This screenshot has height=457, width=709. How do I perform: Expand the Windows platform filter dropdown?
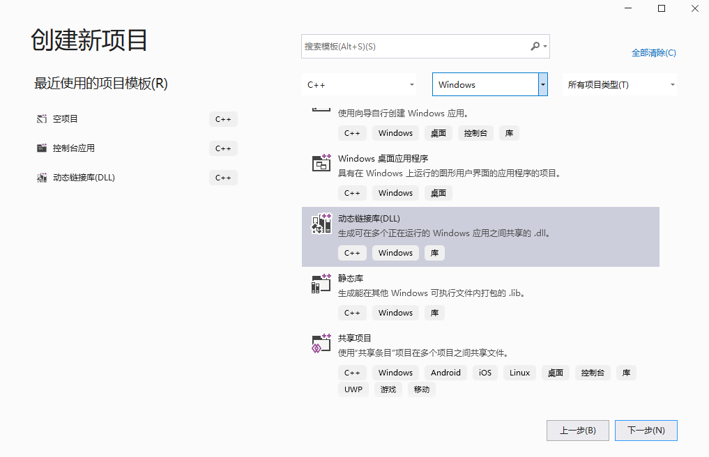coord(542,85)
